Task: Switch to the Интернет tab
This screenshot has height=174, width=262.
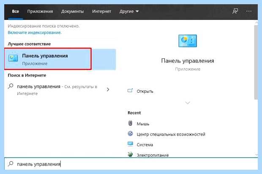Action: [x=101, y=11]
